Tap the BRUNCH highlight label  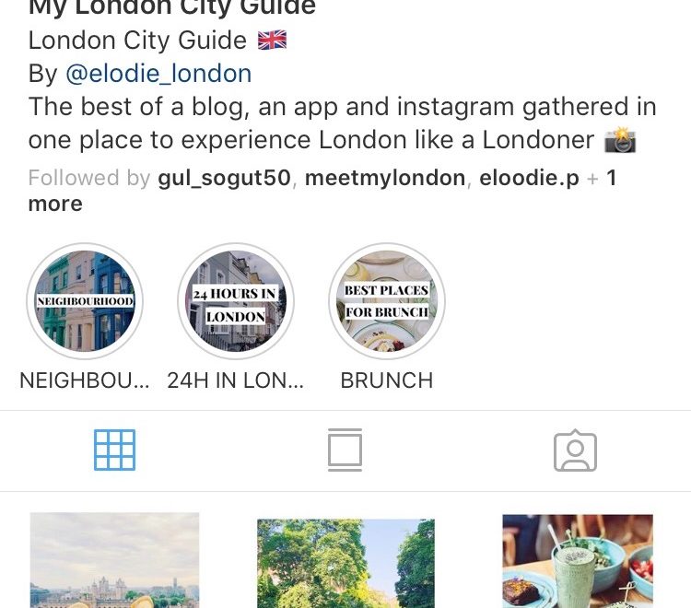pyautogui.click(x=387, y=380)
